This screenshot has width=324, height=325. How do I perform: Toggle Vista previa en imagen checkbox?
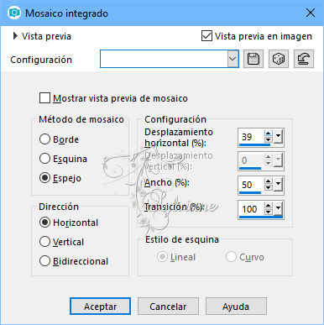pyautogui.click(x=206, y=36)
